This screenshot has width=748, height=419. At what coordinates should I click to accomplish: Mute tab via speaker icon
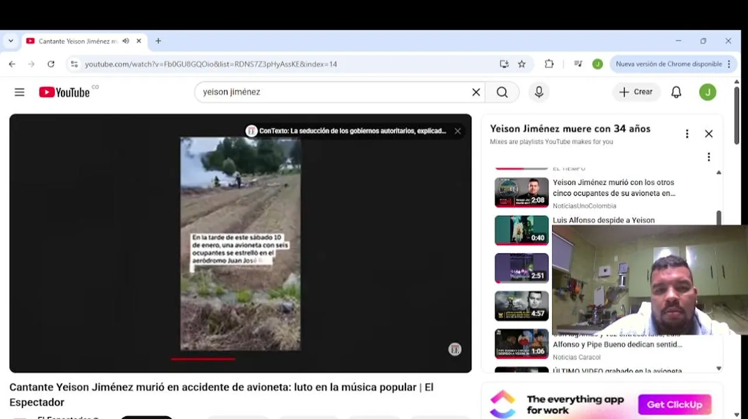coord(126,41)
